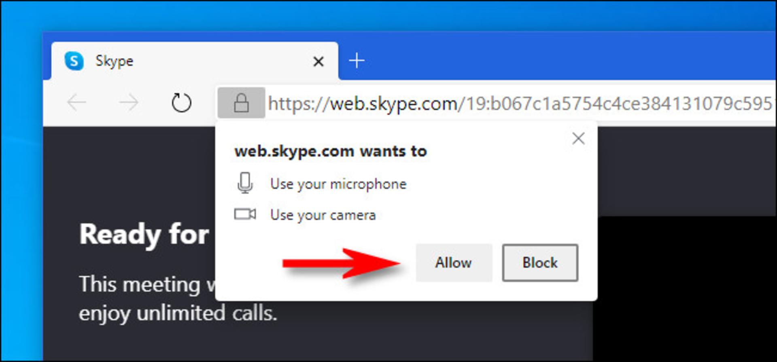
Task: Click the 'Ready for' page heading
Action: point(144,235)
